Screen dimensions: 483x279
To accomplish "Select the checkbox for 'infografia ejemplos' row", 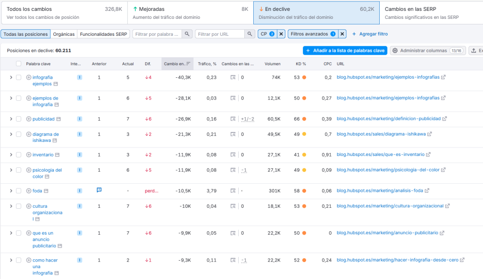I will pos(19,77).
